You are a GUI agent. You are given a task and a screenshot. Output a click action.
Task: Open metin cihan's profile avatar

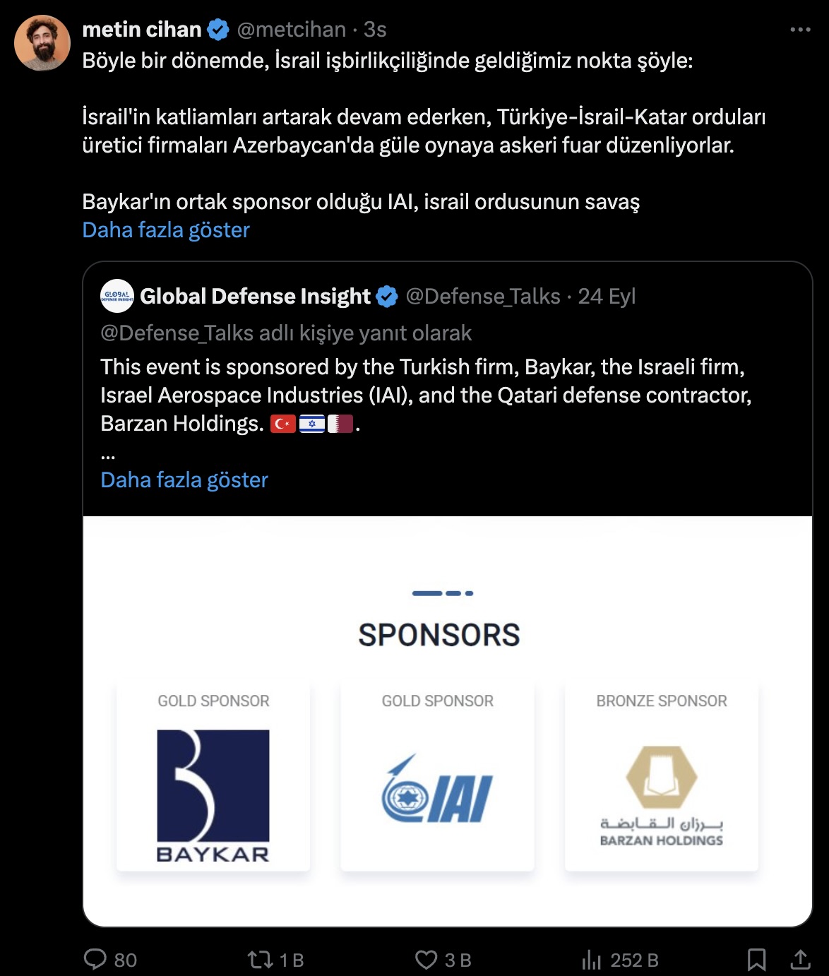(42, 43)
